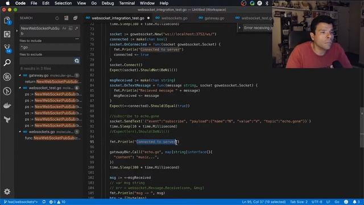This screenshot has width=364, height=205.
Task: Switch to the websocket_integration_test.go tab
Action: (118, 18)
